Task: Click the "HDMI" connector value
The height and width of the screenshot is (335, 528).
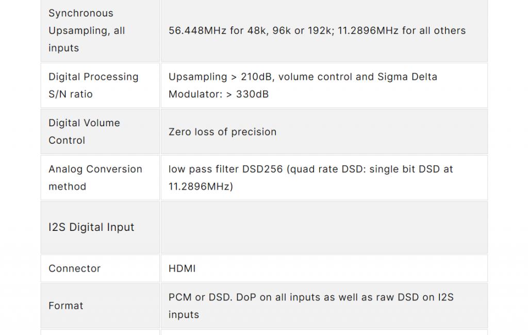Action: point(182,269)
